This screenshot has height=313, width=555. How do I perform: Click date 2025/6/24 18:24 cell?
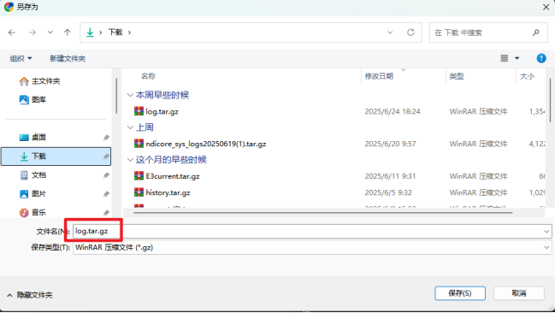393,111
